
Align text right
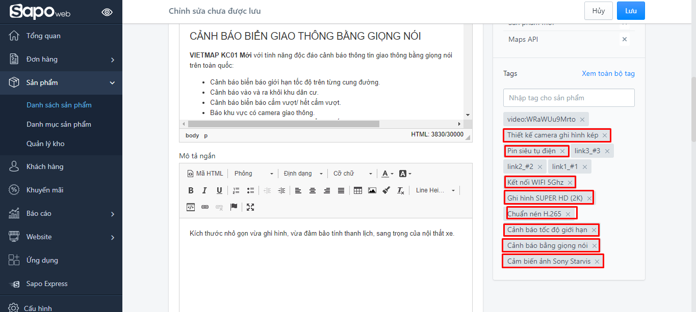pos(327,190)
